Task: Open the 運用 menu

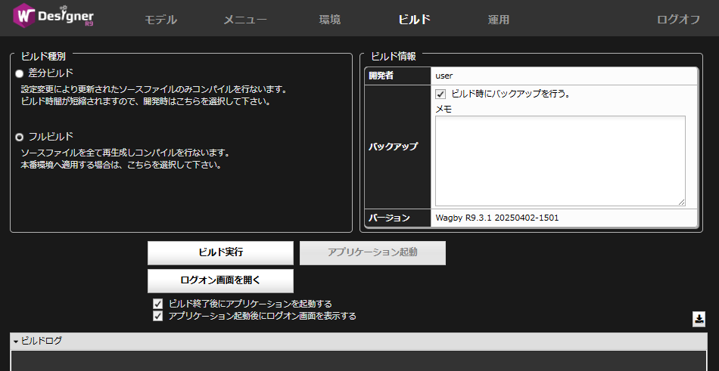Action: [498, 20]
